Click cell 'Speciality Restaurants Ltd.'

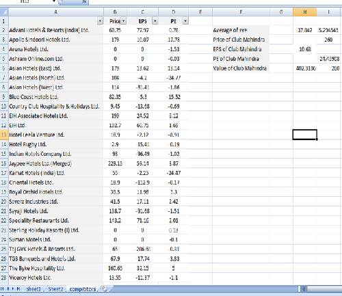point(56,221)
